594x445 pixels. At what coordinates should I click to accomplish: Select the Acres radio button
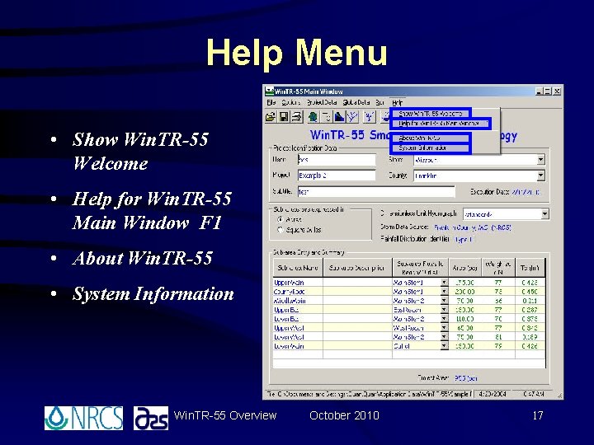(x=280, y=219)
